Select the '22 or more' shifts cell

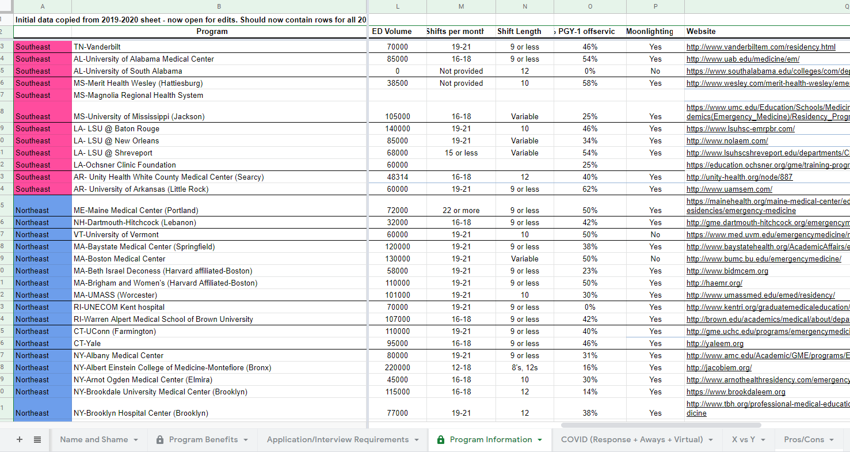461,206
